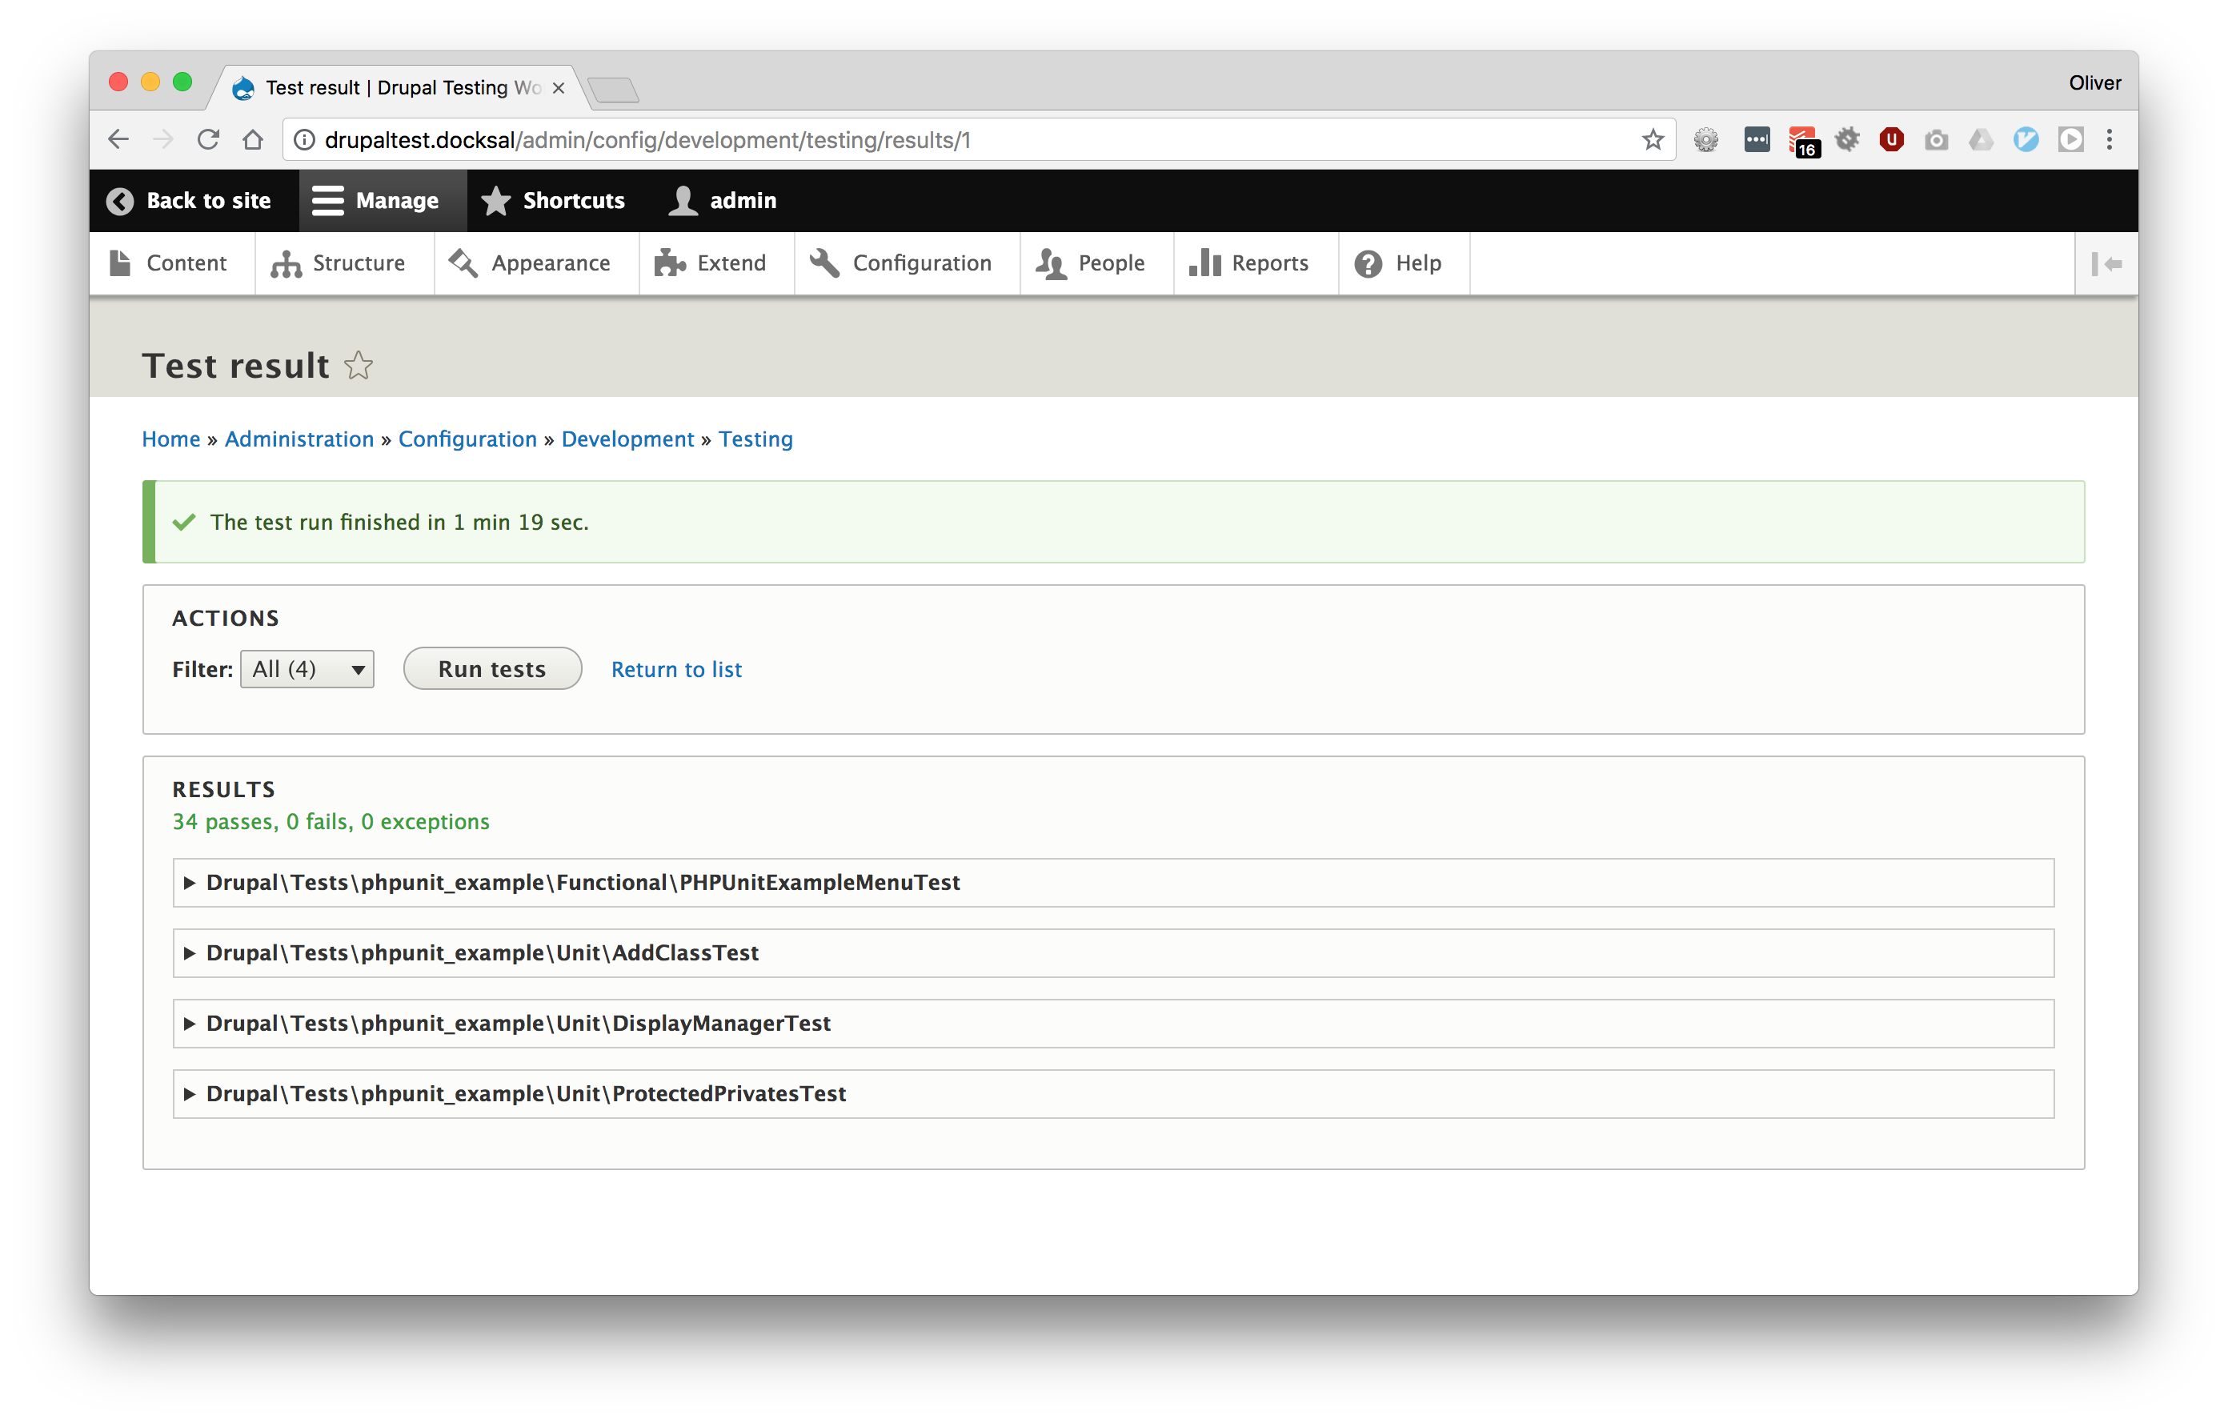Click the Development breadcrumb link
Image resolution: width=2228 pixels, height=1423 pixels.
click(x=627, y=439)
